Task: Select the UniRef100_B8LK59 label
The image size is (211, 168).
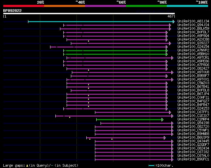Action: 193,29
